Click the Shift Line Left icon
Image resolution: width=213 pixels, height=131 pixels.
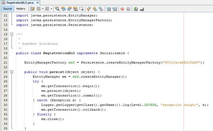coord(109,9)
